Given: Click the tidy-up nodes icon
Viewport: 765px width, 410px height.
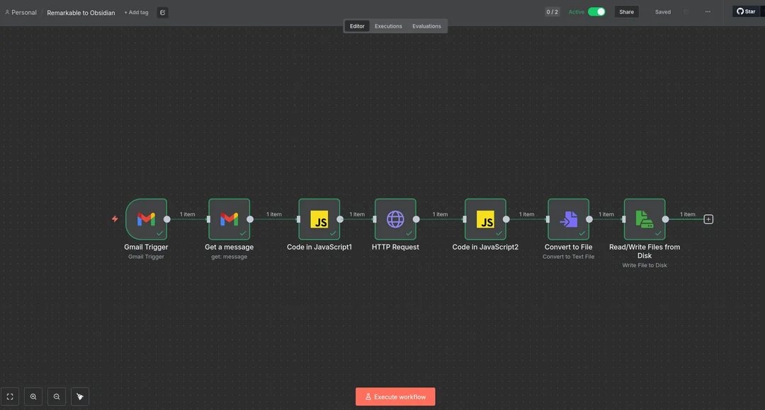Looking at the screenshot, I should pyautogui.click(x=80, y=397).
